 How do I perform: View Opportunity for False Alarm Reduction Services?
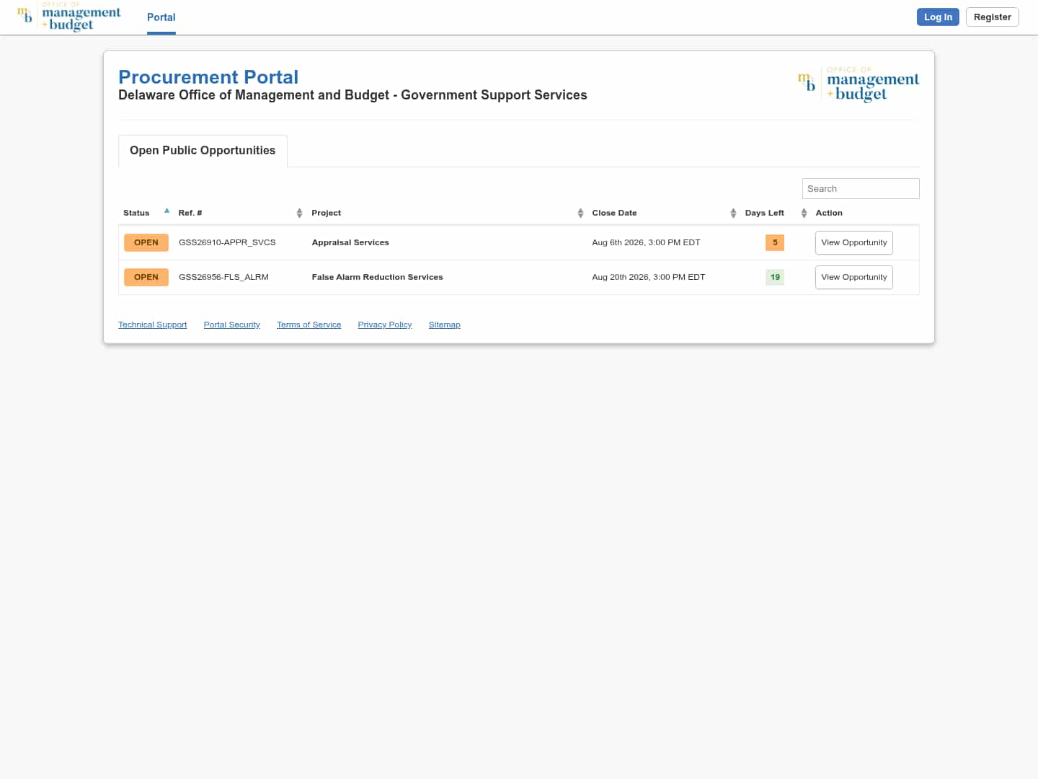[x=854, y=277]
